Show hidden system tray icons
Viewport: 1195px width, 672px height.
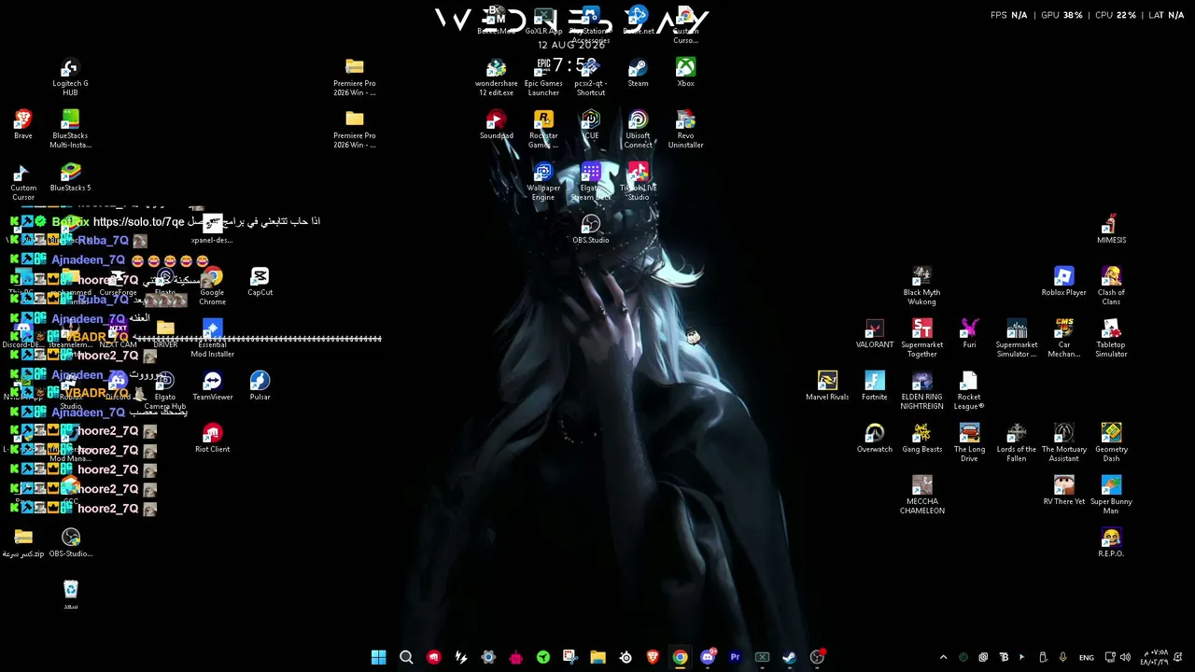pyautogui.click(x=943, y=657)
